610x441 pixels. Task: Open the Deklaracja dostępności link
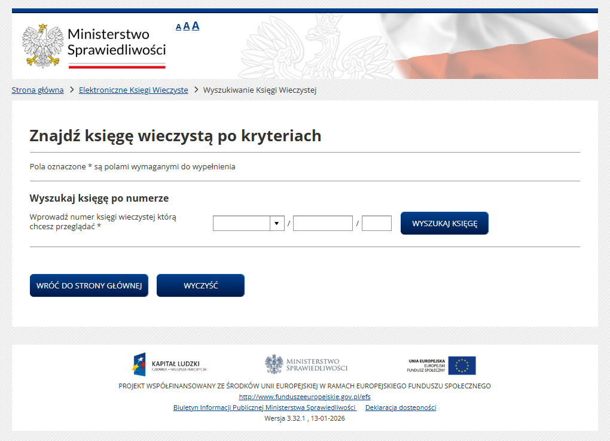click(401, 407)
